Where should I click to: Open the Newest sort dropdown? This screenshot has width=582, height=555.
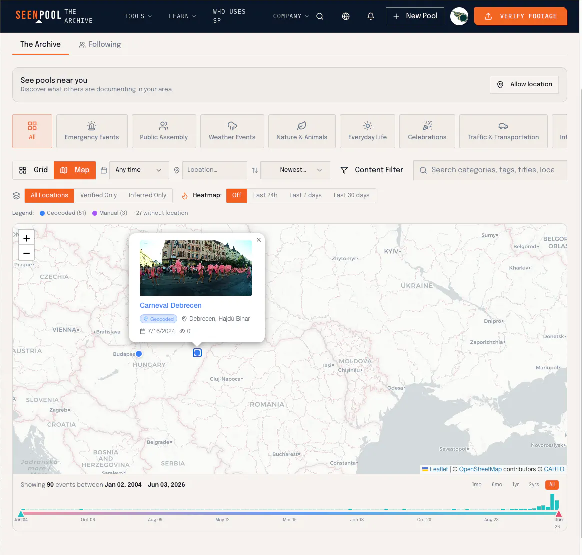(x=295, y=170)
